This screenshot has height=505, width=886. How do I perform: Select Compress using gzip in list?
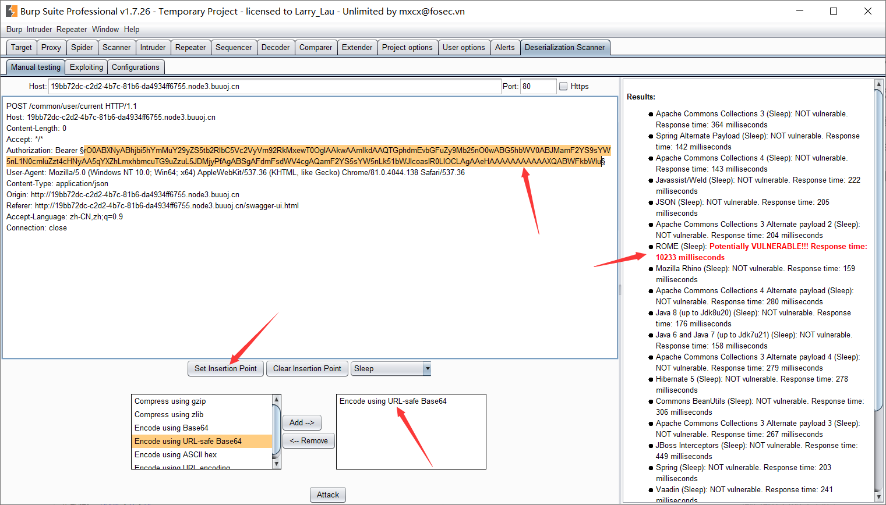(202, 401)
